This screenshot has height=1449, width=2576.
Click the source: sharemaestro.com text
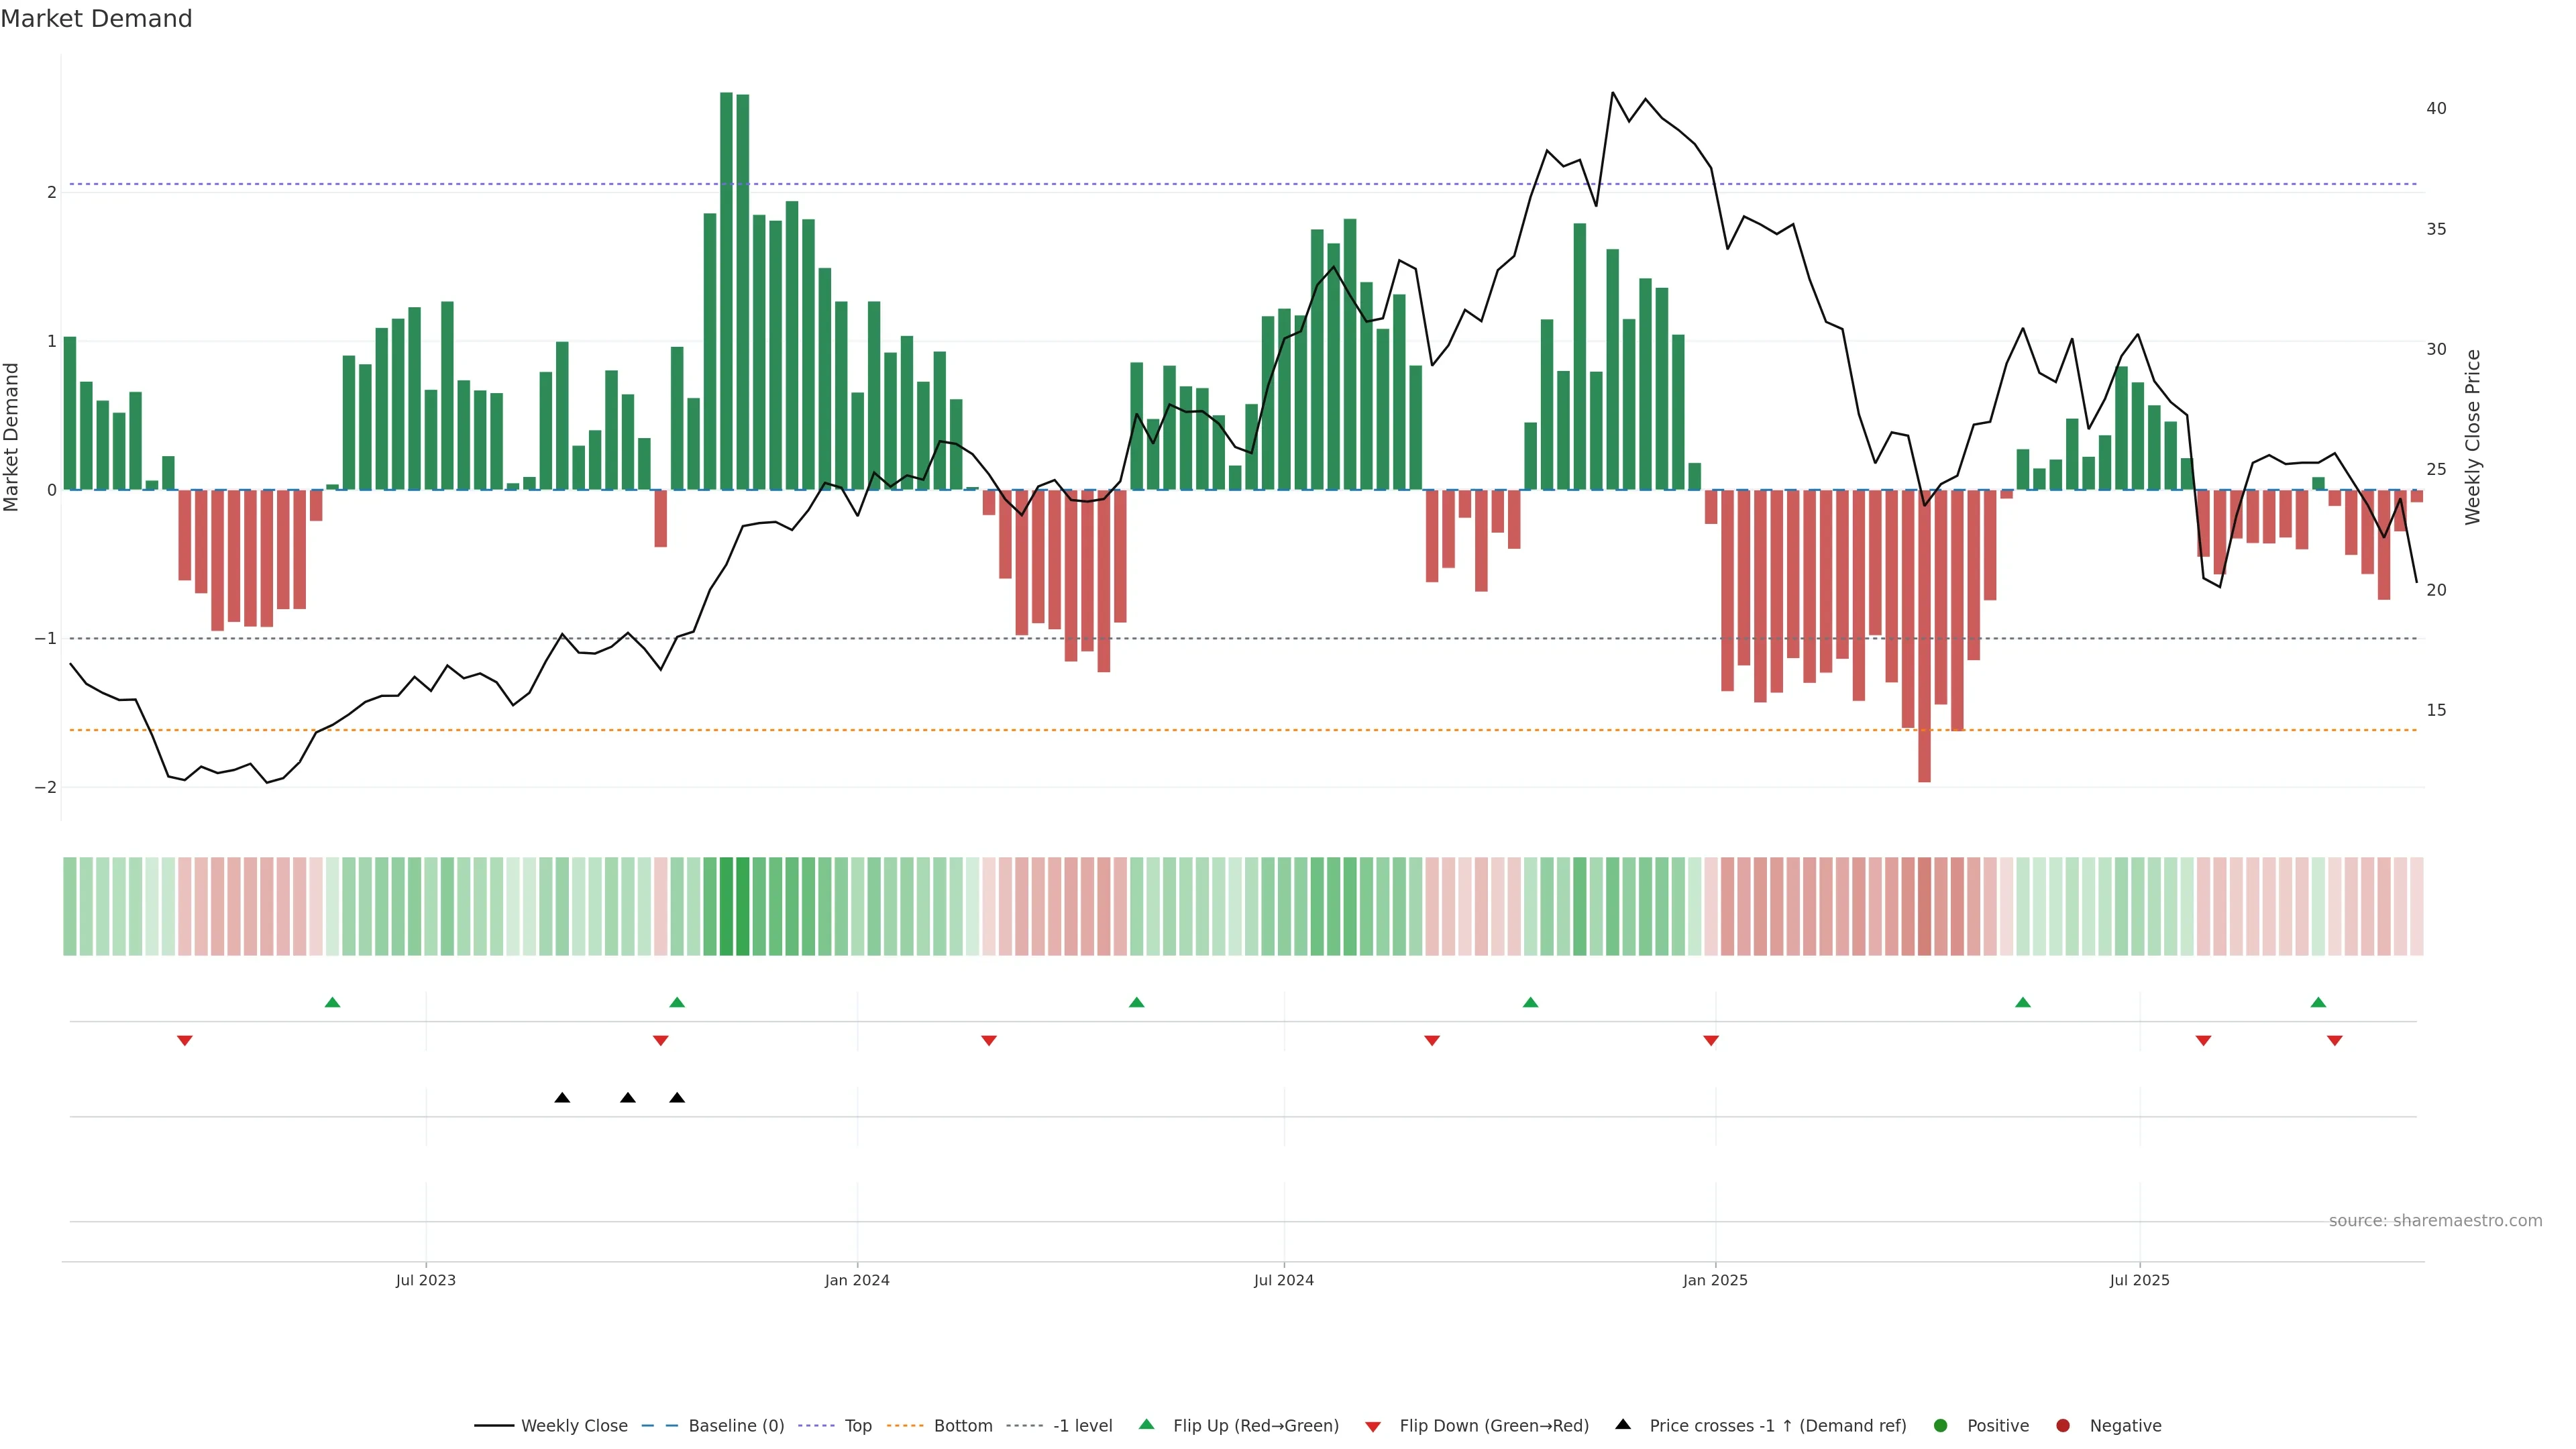2435,1220
